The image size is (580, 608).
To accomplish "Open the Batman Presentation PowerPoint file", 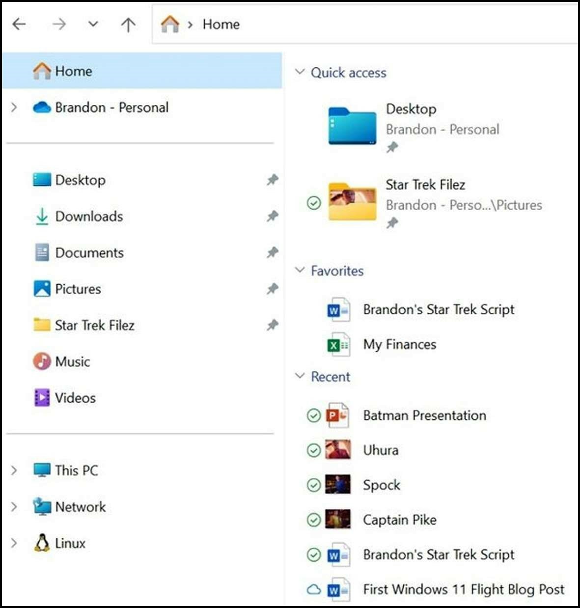I will point(424,416).
